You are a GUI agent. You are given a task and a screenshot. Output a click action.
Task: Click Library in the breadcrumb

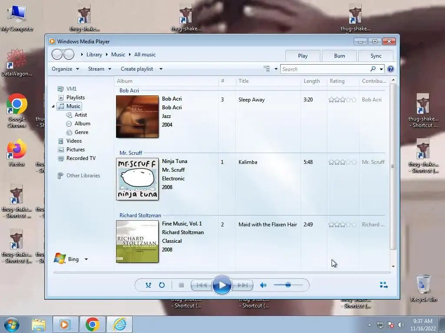(94, 55)
